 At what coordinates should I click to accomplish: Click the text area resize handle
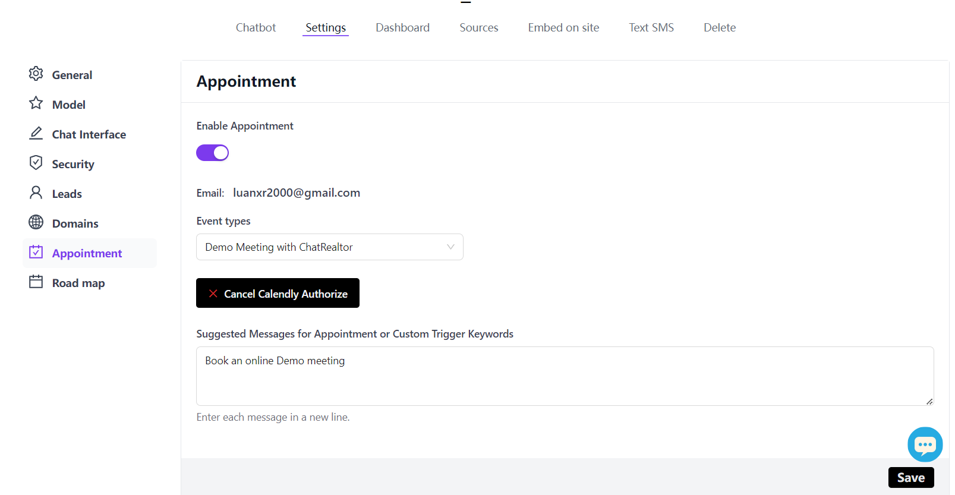(929, 402)
